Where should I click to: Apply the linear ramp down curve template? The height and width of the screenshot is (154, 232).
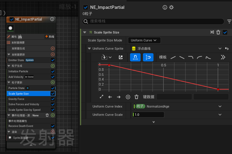click(x=182, y=57)
